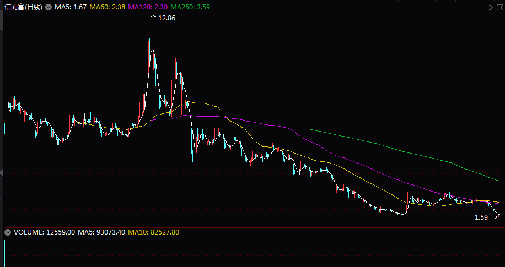Click the diamond marker icon at top right
Image resolution: width=505 pixels, height=267 pixels.
point(490,7)
